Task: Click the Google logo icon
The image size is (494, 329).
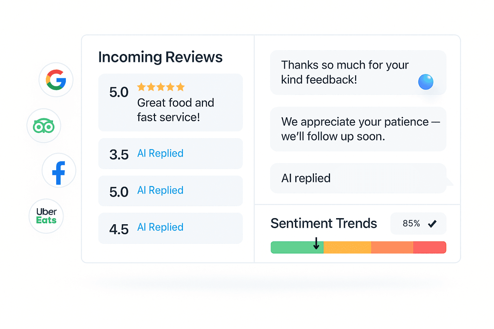Action: coord(56,80)
